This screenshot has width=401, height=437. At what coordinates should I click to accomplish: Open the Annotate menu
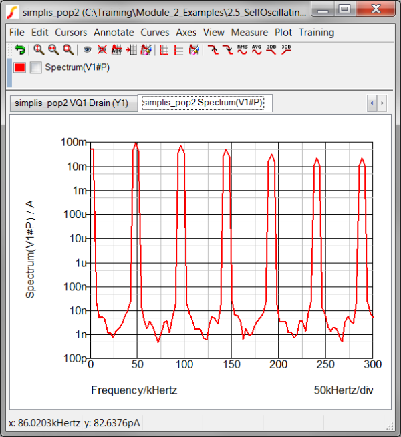click(x=114, y=32)
